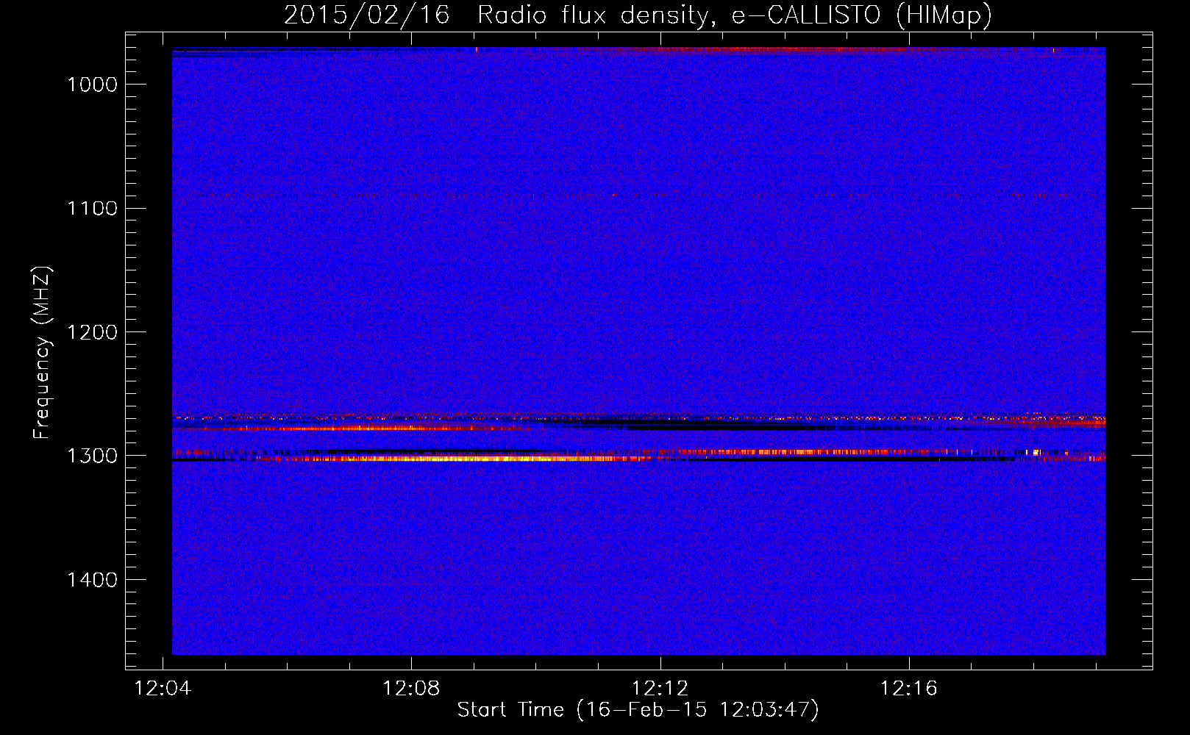Click the 1300 frequency tick label
1190x735 pixels.
coord(93,456)
